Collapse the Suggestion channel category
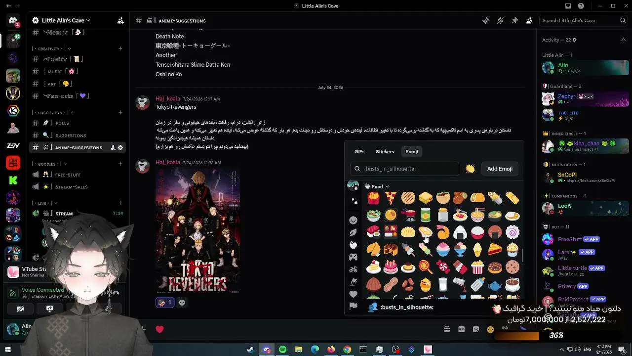Viewport: 632px width, 356px height. tap(53, 113)
